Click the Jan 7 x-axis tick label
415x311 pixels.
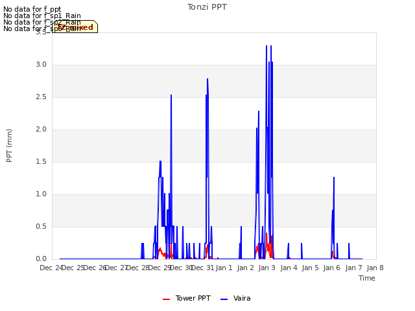(353, 268)
